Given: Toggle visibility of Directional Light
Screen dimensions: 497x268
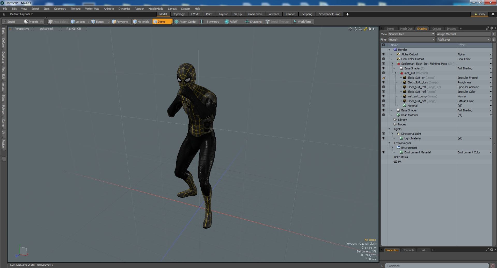Looking at the screenshot, I should click(x=383, y=134).
